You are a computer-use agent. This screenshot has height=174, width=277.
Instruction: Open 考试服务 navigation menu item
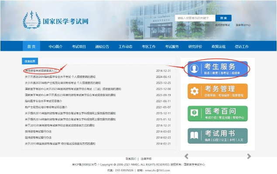(172, 46)
